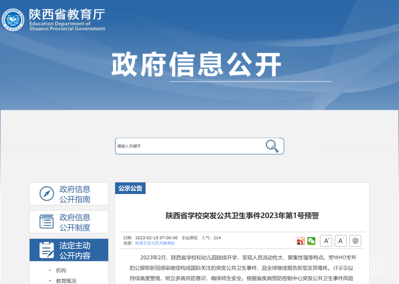Follow the 体育卫生与艺术教育处 source link
The height and width of the screenshot is (284, 399).
(x=155, y=243)
